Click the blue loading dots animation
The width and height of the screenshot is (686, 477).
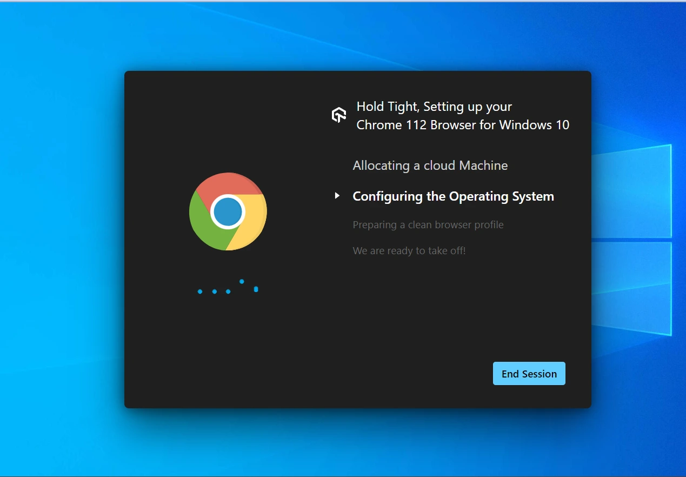tap(228, 287)
